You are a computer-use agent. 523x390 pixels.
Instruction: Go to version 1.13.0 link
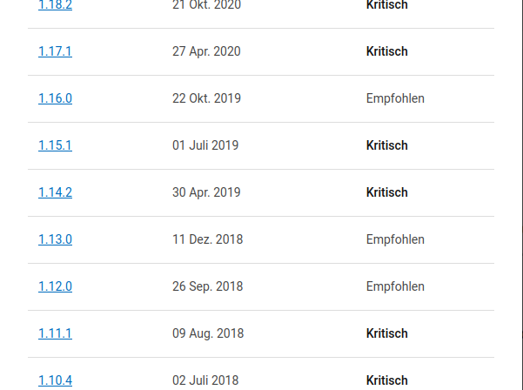(55, 239)
